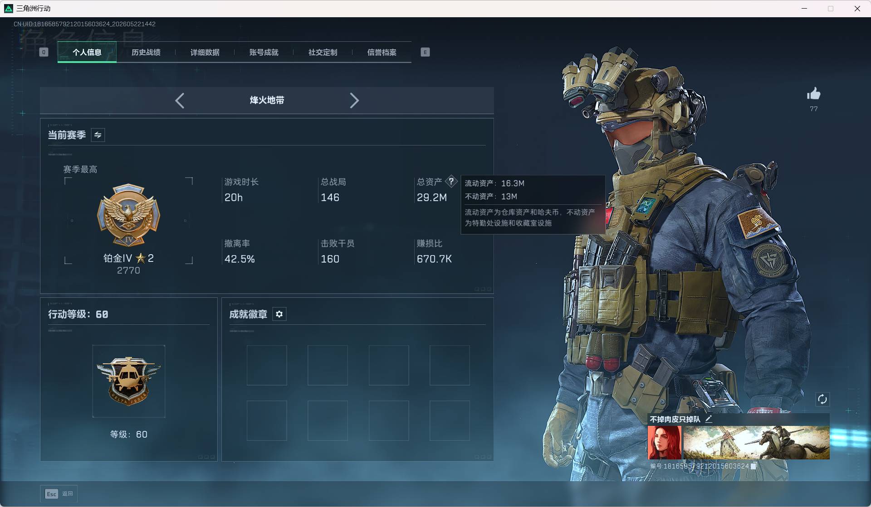Select fourth achievement badge slot in bottom row
Viewport: 871px width, 507px height.
pyautogui.click(x=450, y=420)
